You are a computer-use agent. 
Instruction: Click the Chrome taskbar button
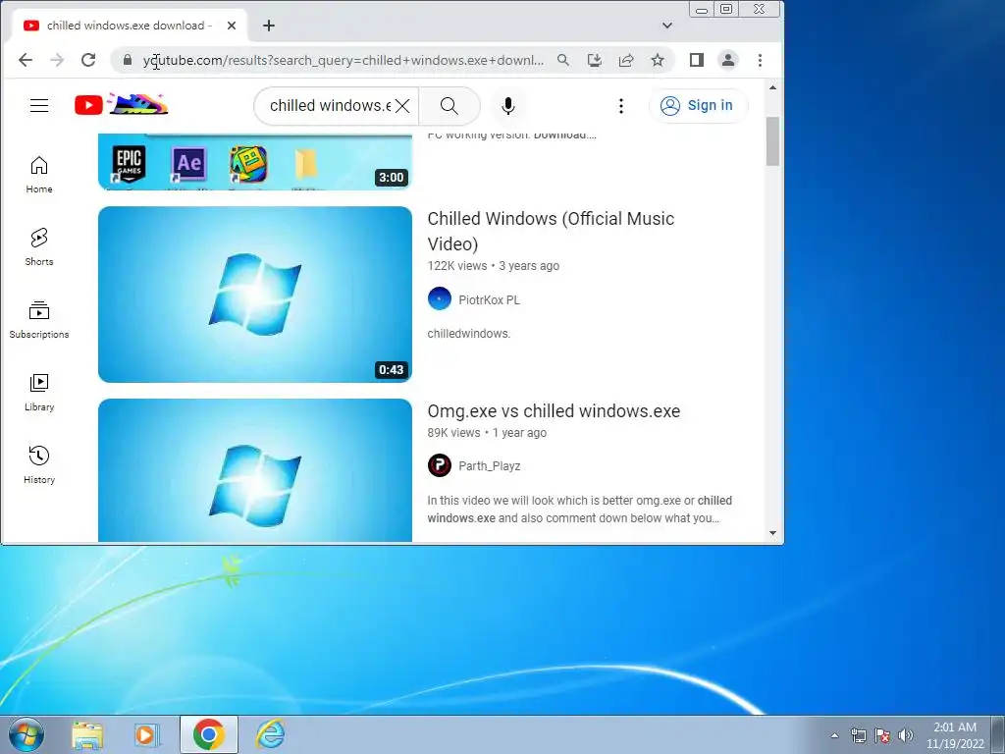(209, 734)
